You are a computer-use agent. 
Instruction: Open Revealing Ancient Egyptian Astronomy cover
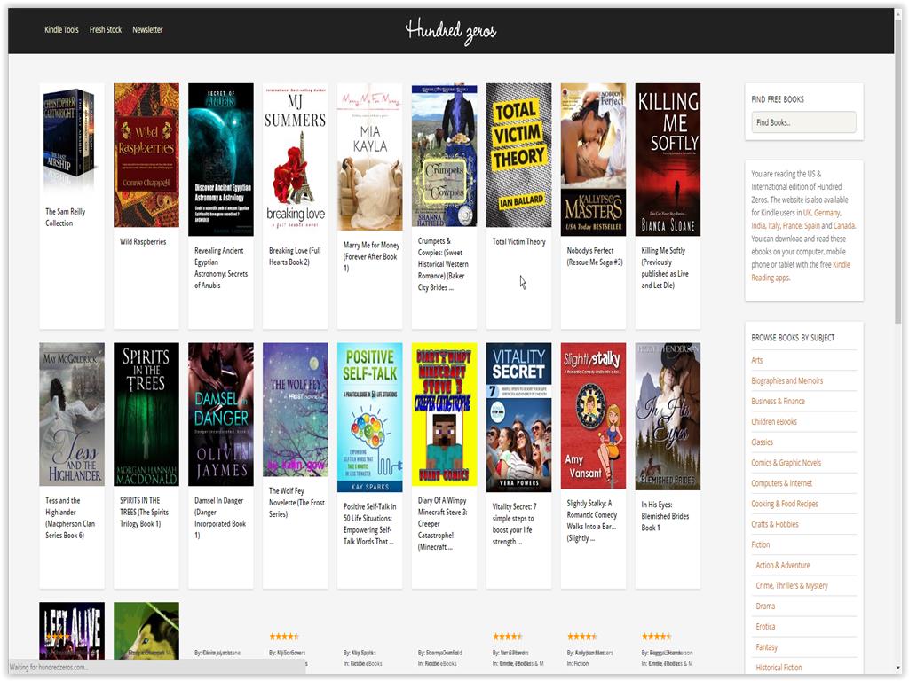221,160
